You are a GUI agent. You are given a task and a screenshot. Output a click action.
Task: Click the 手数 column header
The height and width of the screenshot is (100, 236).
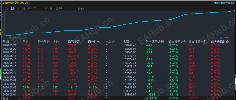pos(26,42)
